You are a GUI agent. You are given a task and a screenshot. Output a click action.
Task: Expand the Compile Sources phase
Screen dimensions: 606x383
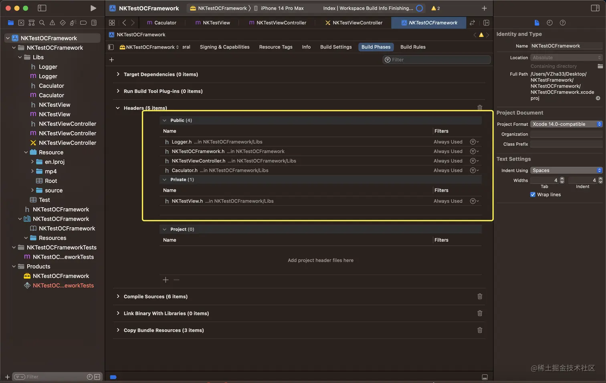[118, 297]
